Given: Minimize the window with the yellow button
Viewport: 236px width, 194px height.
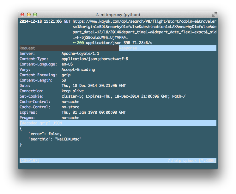Looking at the screenshot, I should [x=29, y=14].
